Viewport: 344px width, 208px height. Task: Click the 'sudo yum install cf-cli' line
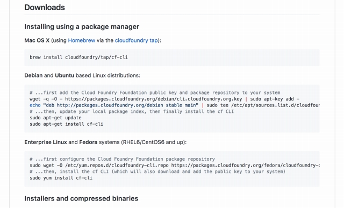tap(61, 178)
